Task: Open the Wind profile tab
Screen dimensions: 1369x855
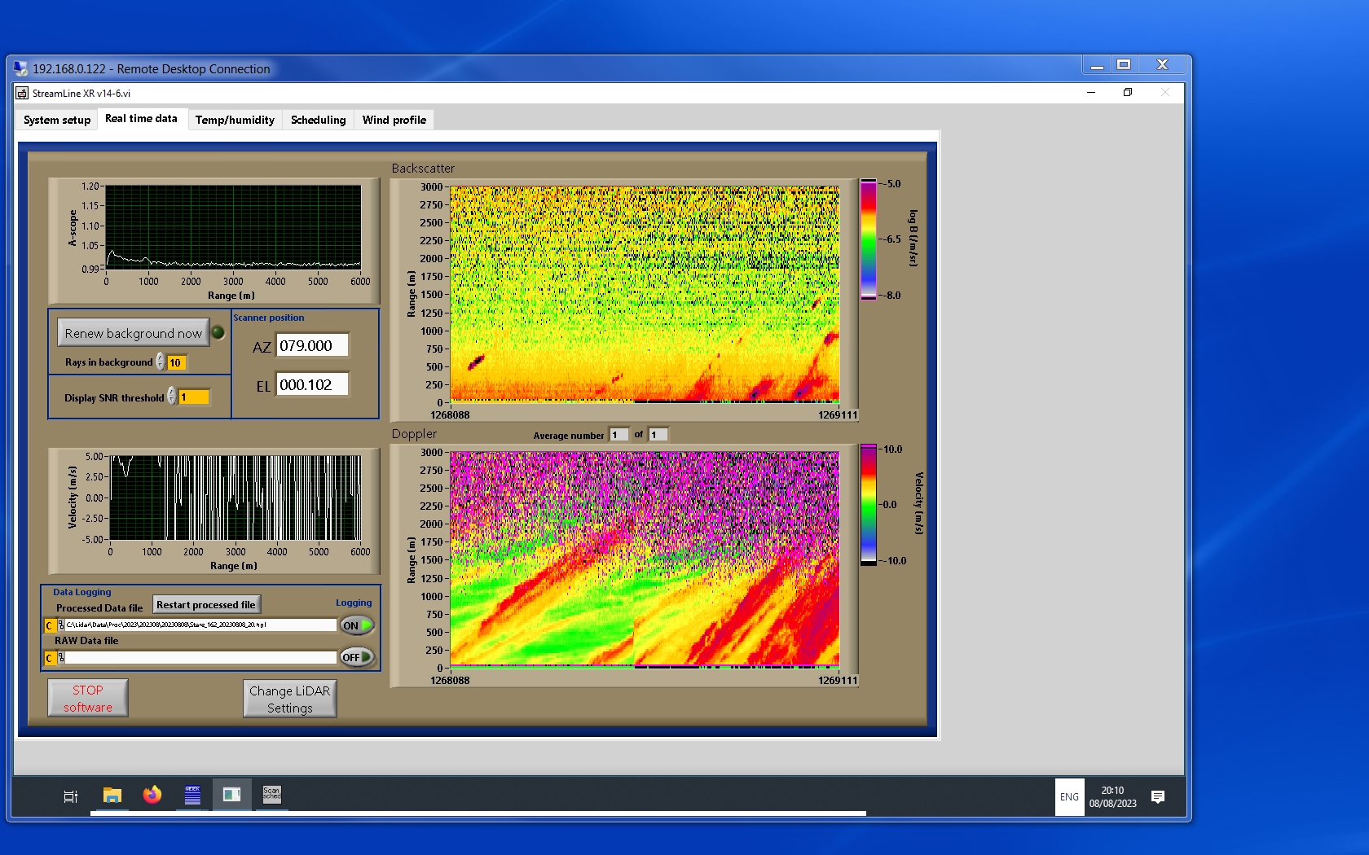Action: [394, 120]
